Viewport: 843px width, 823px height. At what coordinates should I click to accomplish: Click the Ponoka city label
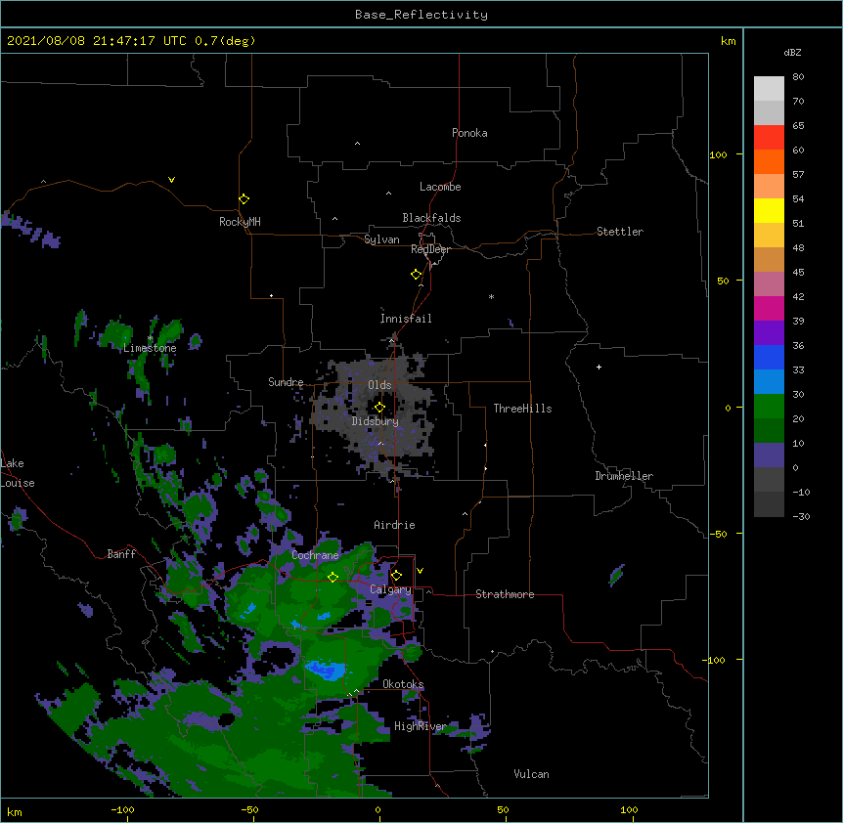(469, 133)
